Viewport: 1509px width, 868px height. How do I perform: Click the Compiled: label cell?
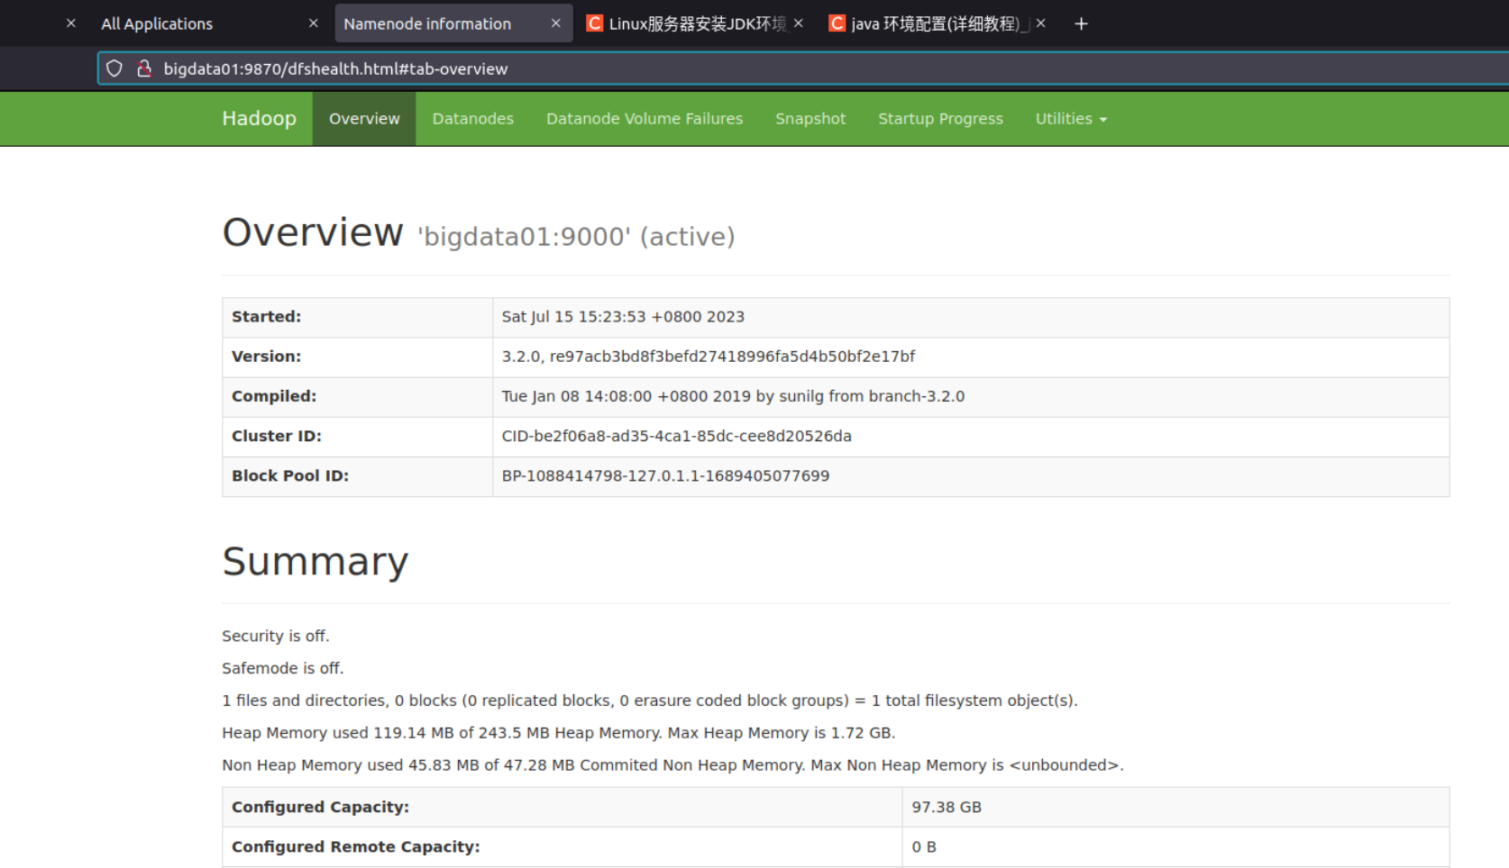pos(357,396)
